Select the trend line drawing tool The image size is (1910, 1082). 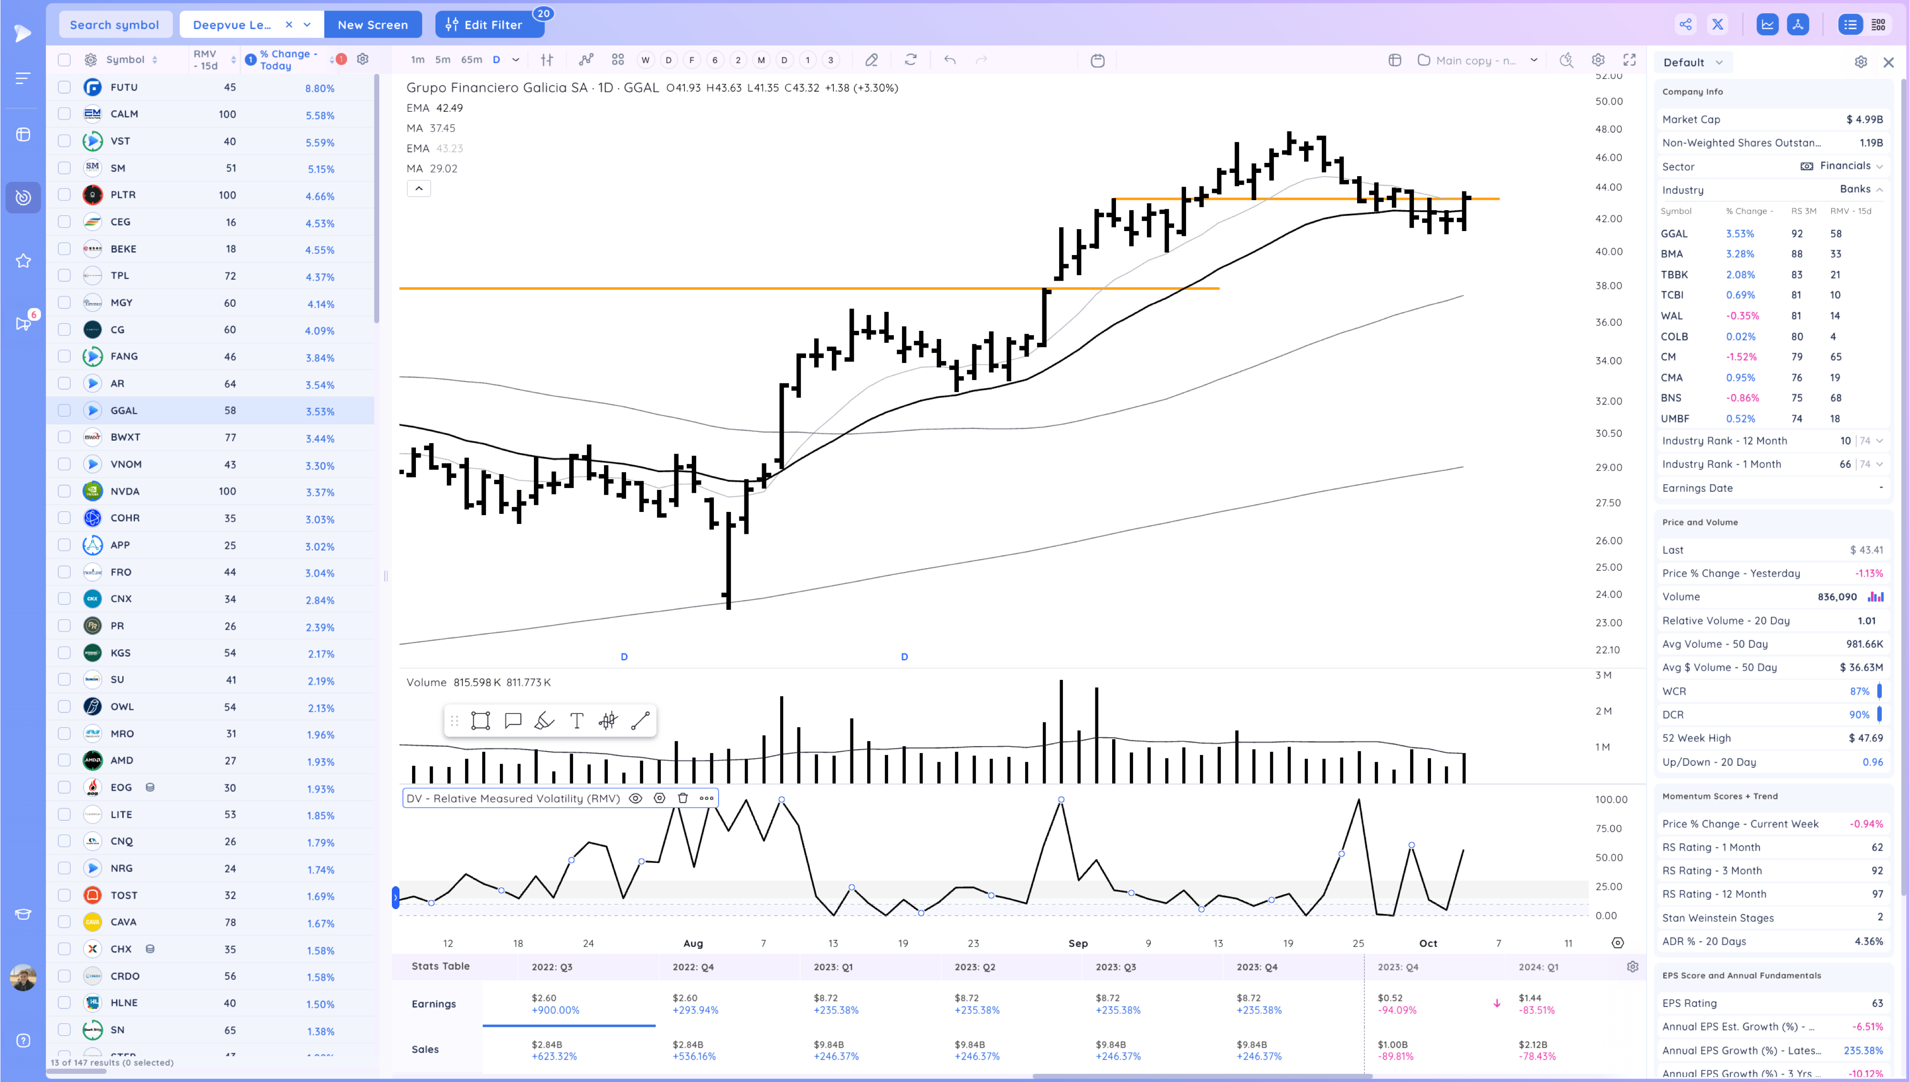point(640,720)
